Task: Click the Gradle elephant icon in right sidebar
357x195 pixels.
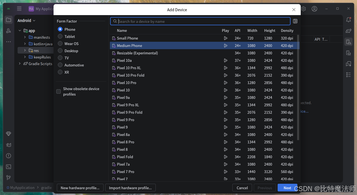Action: 348,31
